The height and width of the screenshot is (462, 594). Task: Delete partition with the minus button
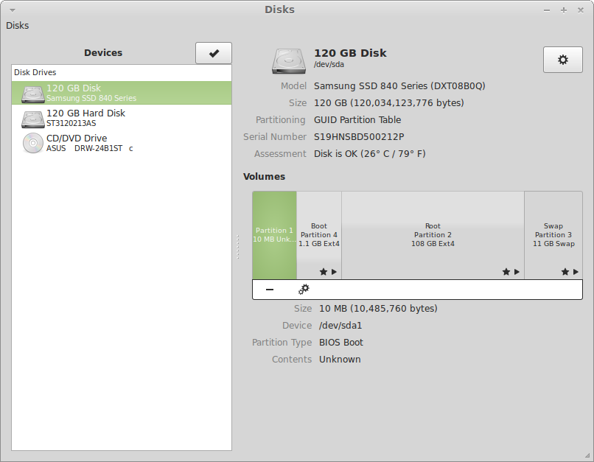pos(270,290)
